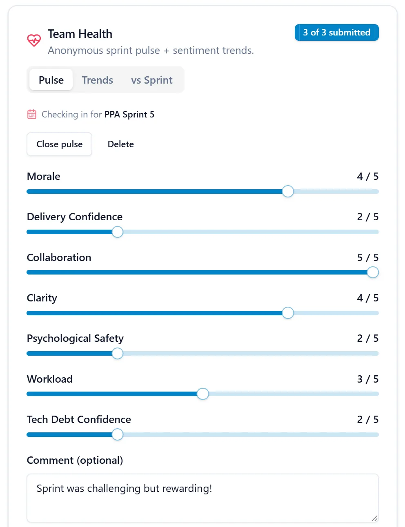Click the 'Workload' label
The height and width of the screenshot is (527, 405).
coord(50,379)
